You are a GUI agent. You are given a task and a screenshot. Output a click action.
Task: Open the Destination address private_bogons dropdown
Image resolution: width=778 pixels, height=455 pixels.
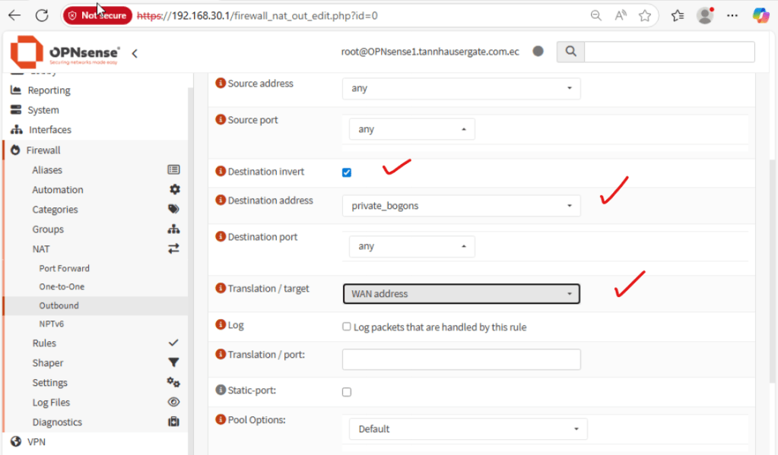tap(461, 206)
